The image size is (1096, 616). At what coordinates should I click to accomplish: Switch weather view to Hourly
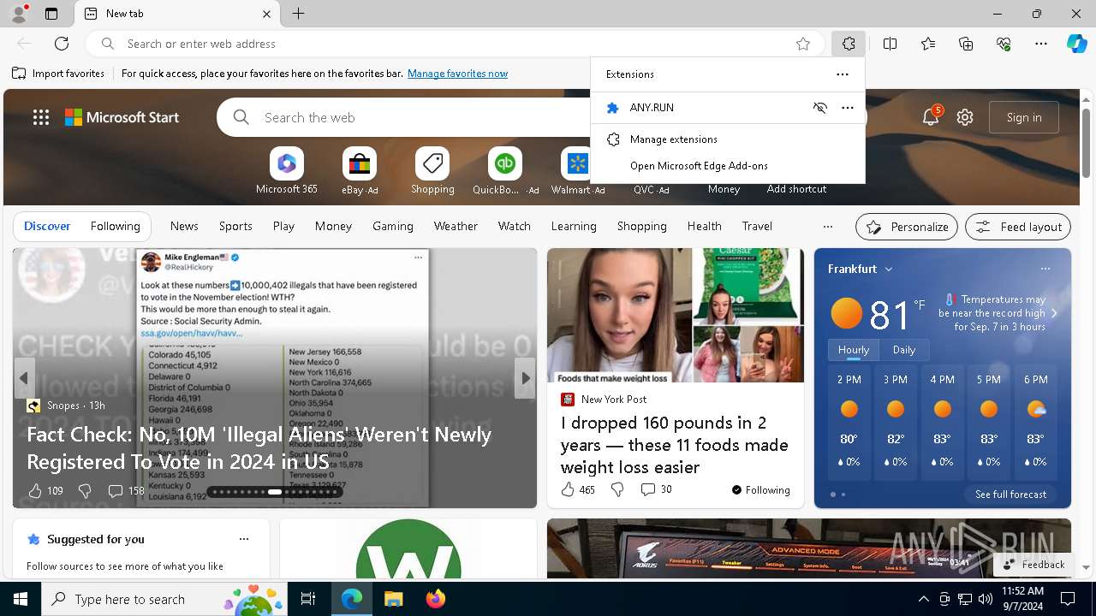pos(854,350)
